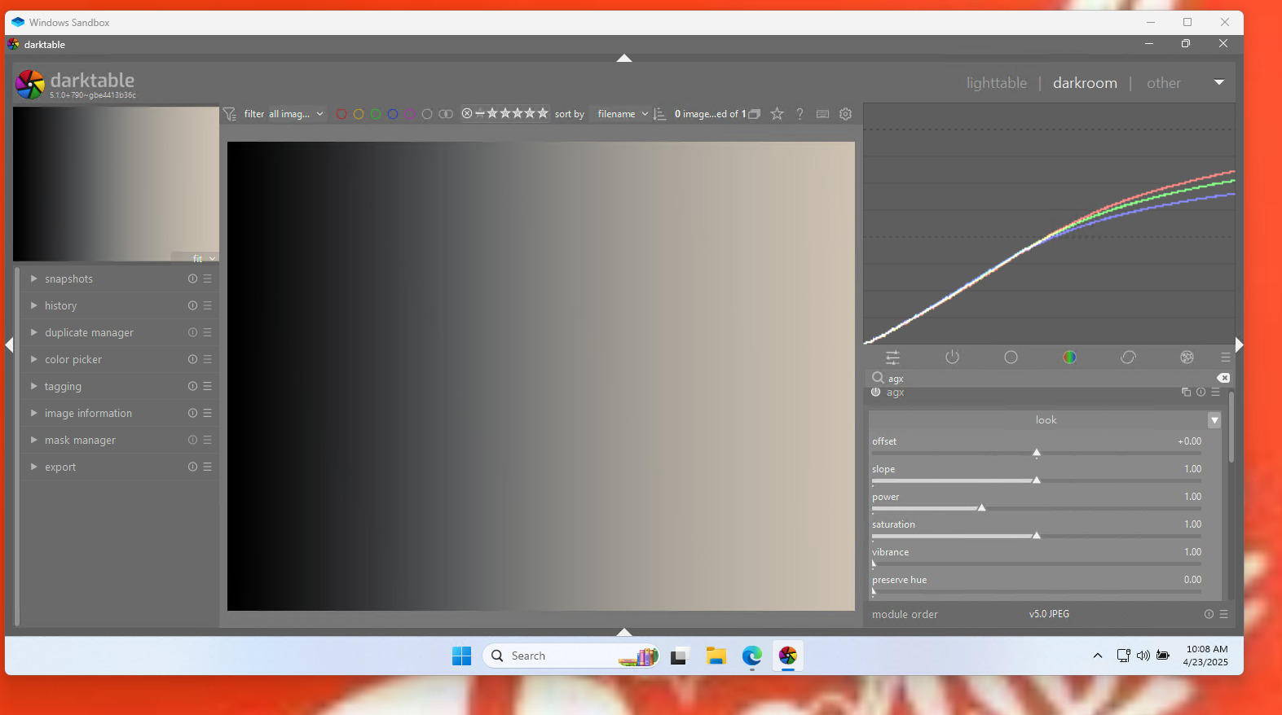Expand the export module

(x=60, y=467)
